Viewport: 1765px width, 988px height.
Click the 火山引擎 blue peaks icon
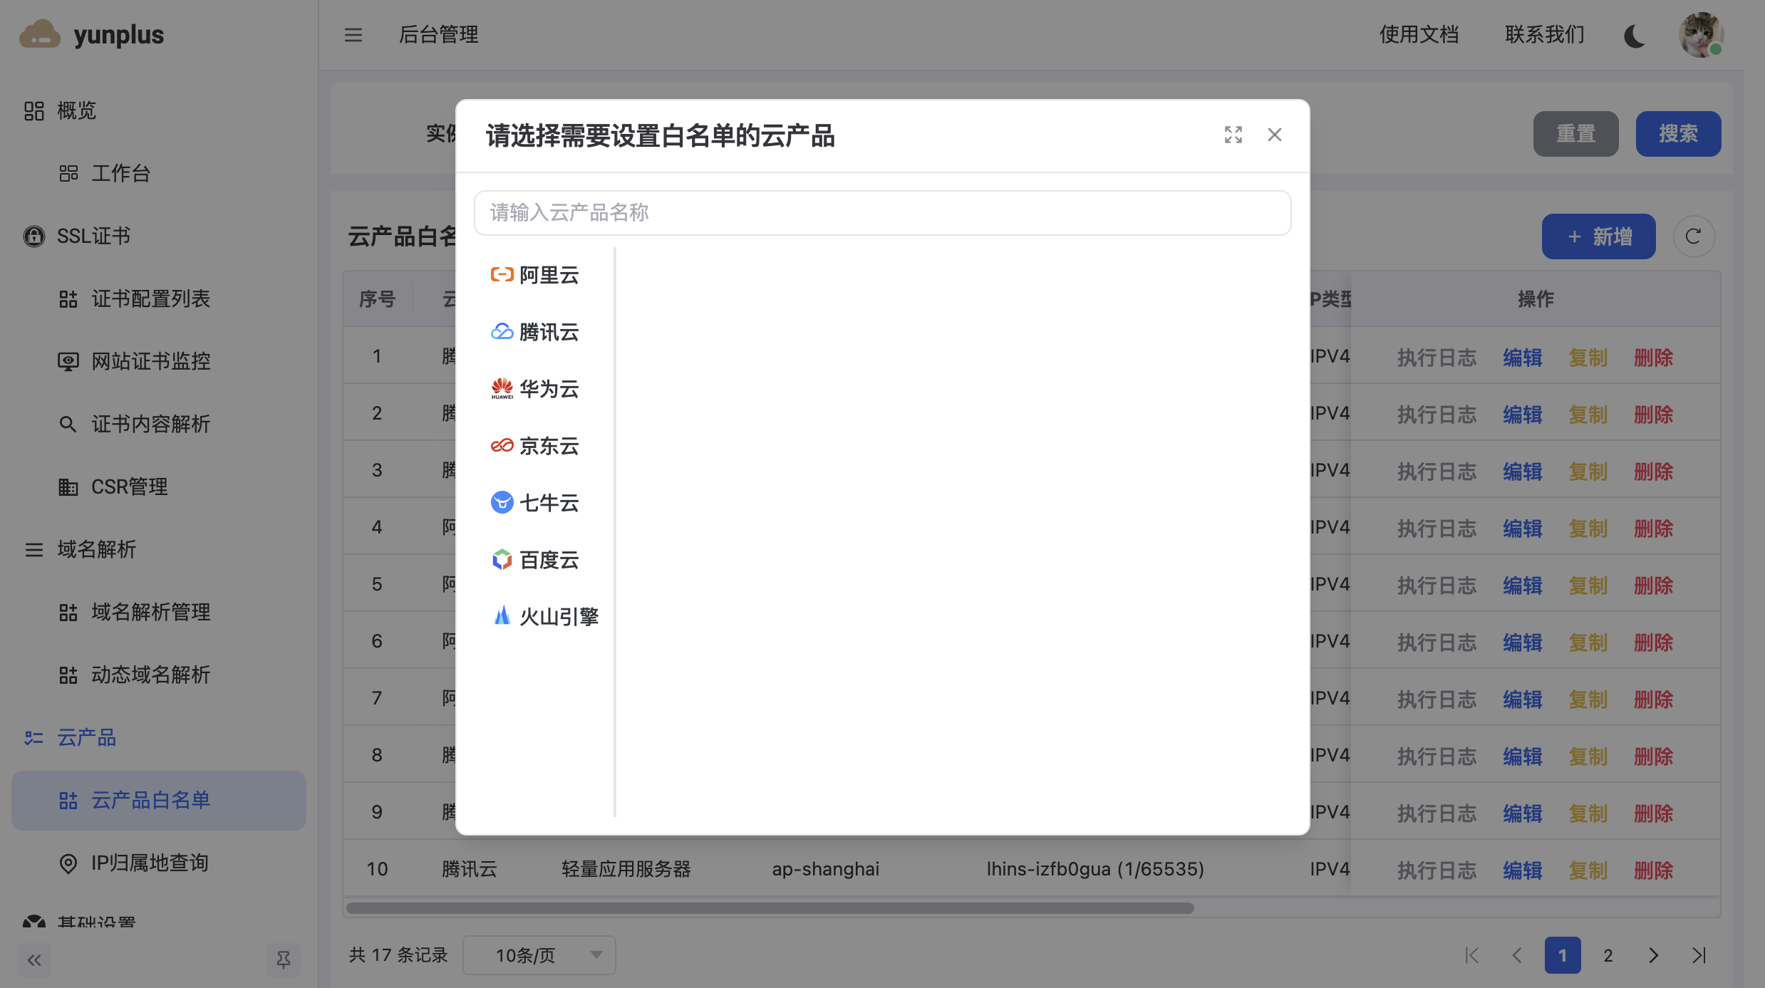[502, 615]
